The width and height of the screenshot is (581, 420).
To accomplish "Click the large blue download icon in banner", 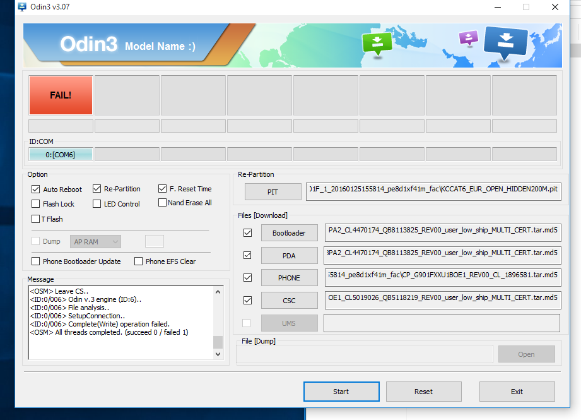I will point(505,43).
